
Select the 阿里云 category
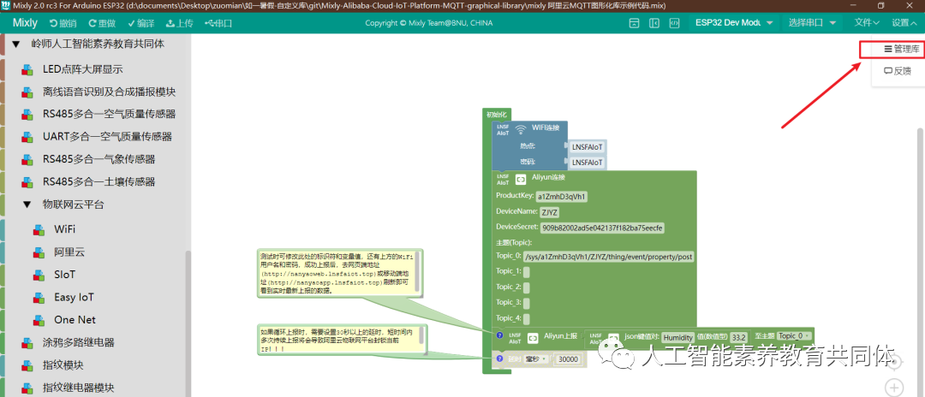[69, 252]
